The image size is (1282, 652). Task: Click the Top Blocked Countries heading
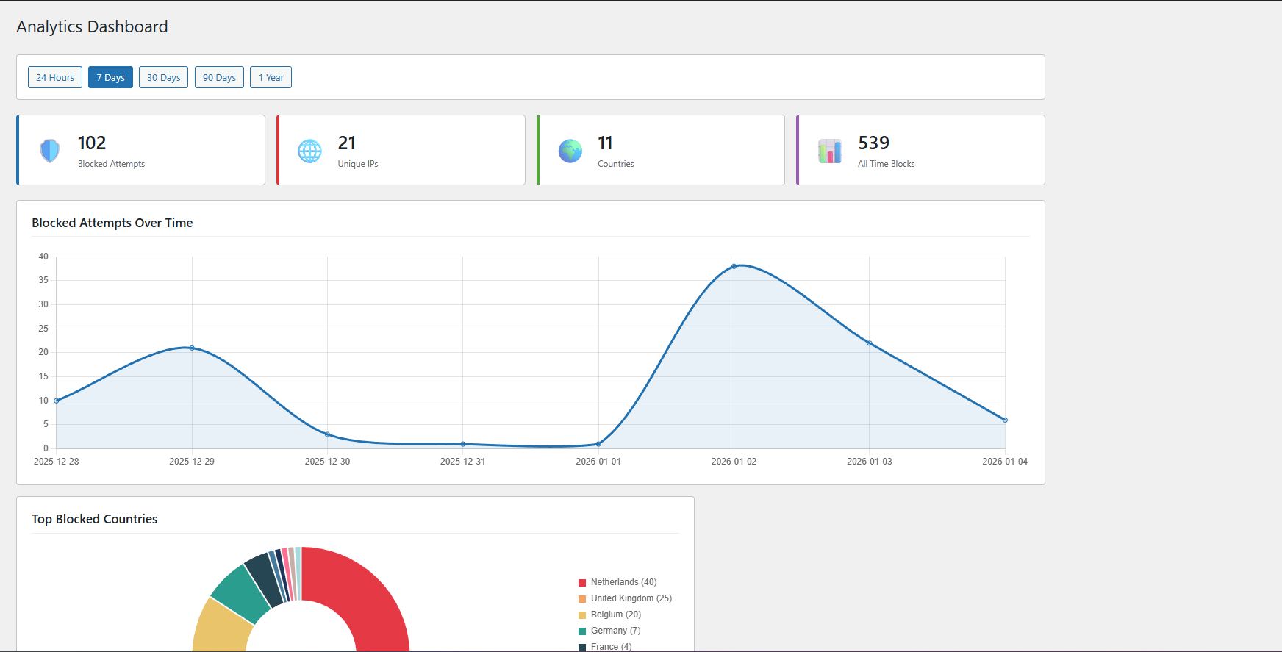pyautogui.click(x=95, y=519)
